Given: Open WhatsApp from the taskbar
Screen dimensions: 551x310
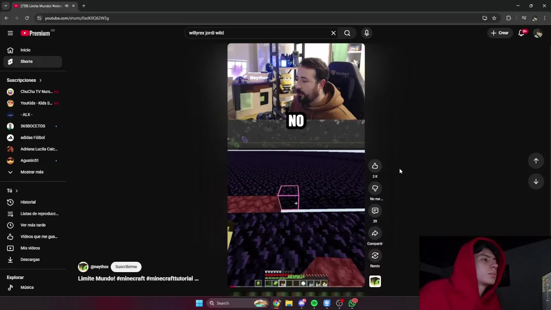Looking at the screenshot, I should [x=353, y=303].
